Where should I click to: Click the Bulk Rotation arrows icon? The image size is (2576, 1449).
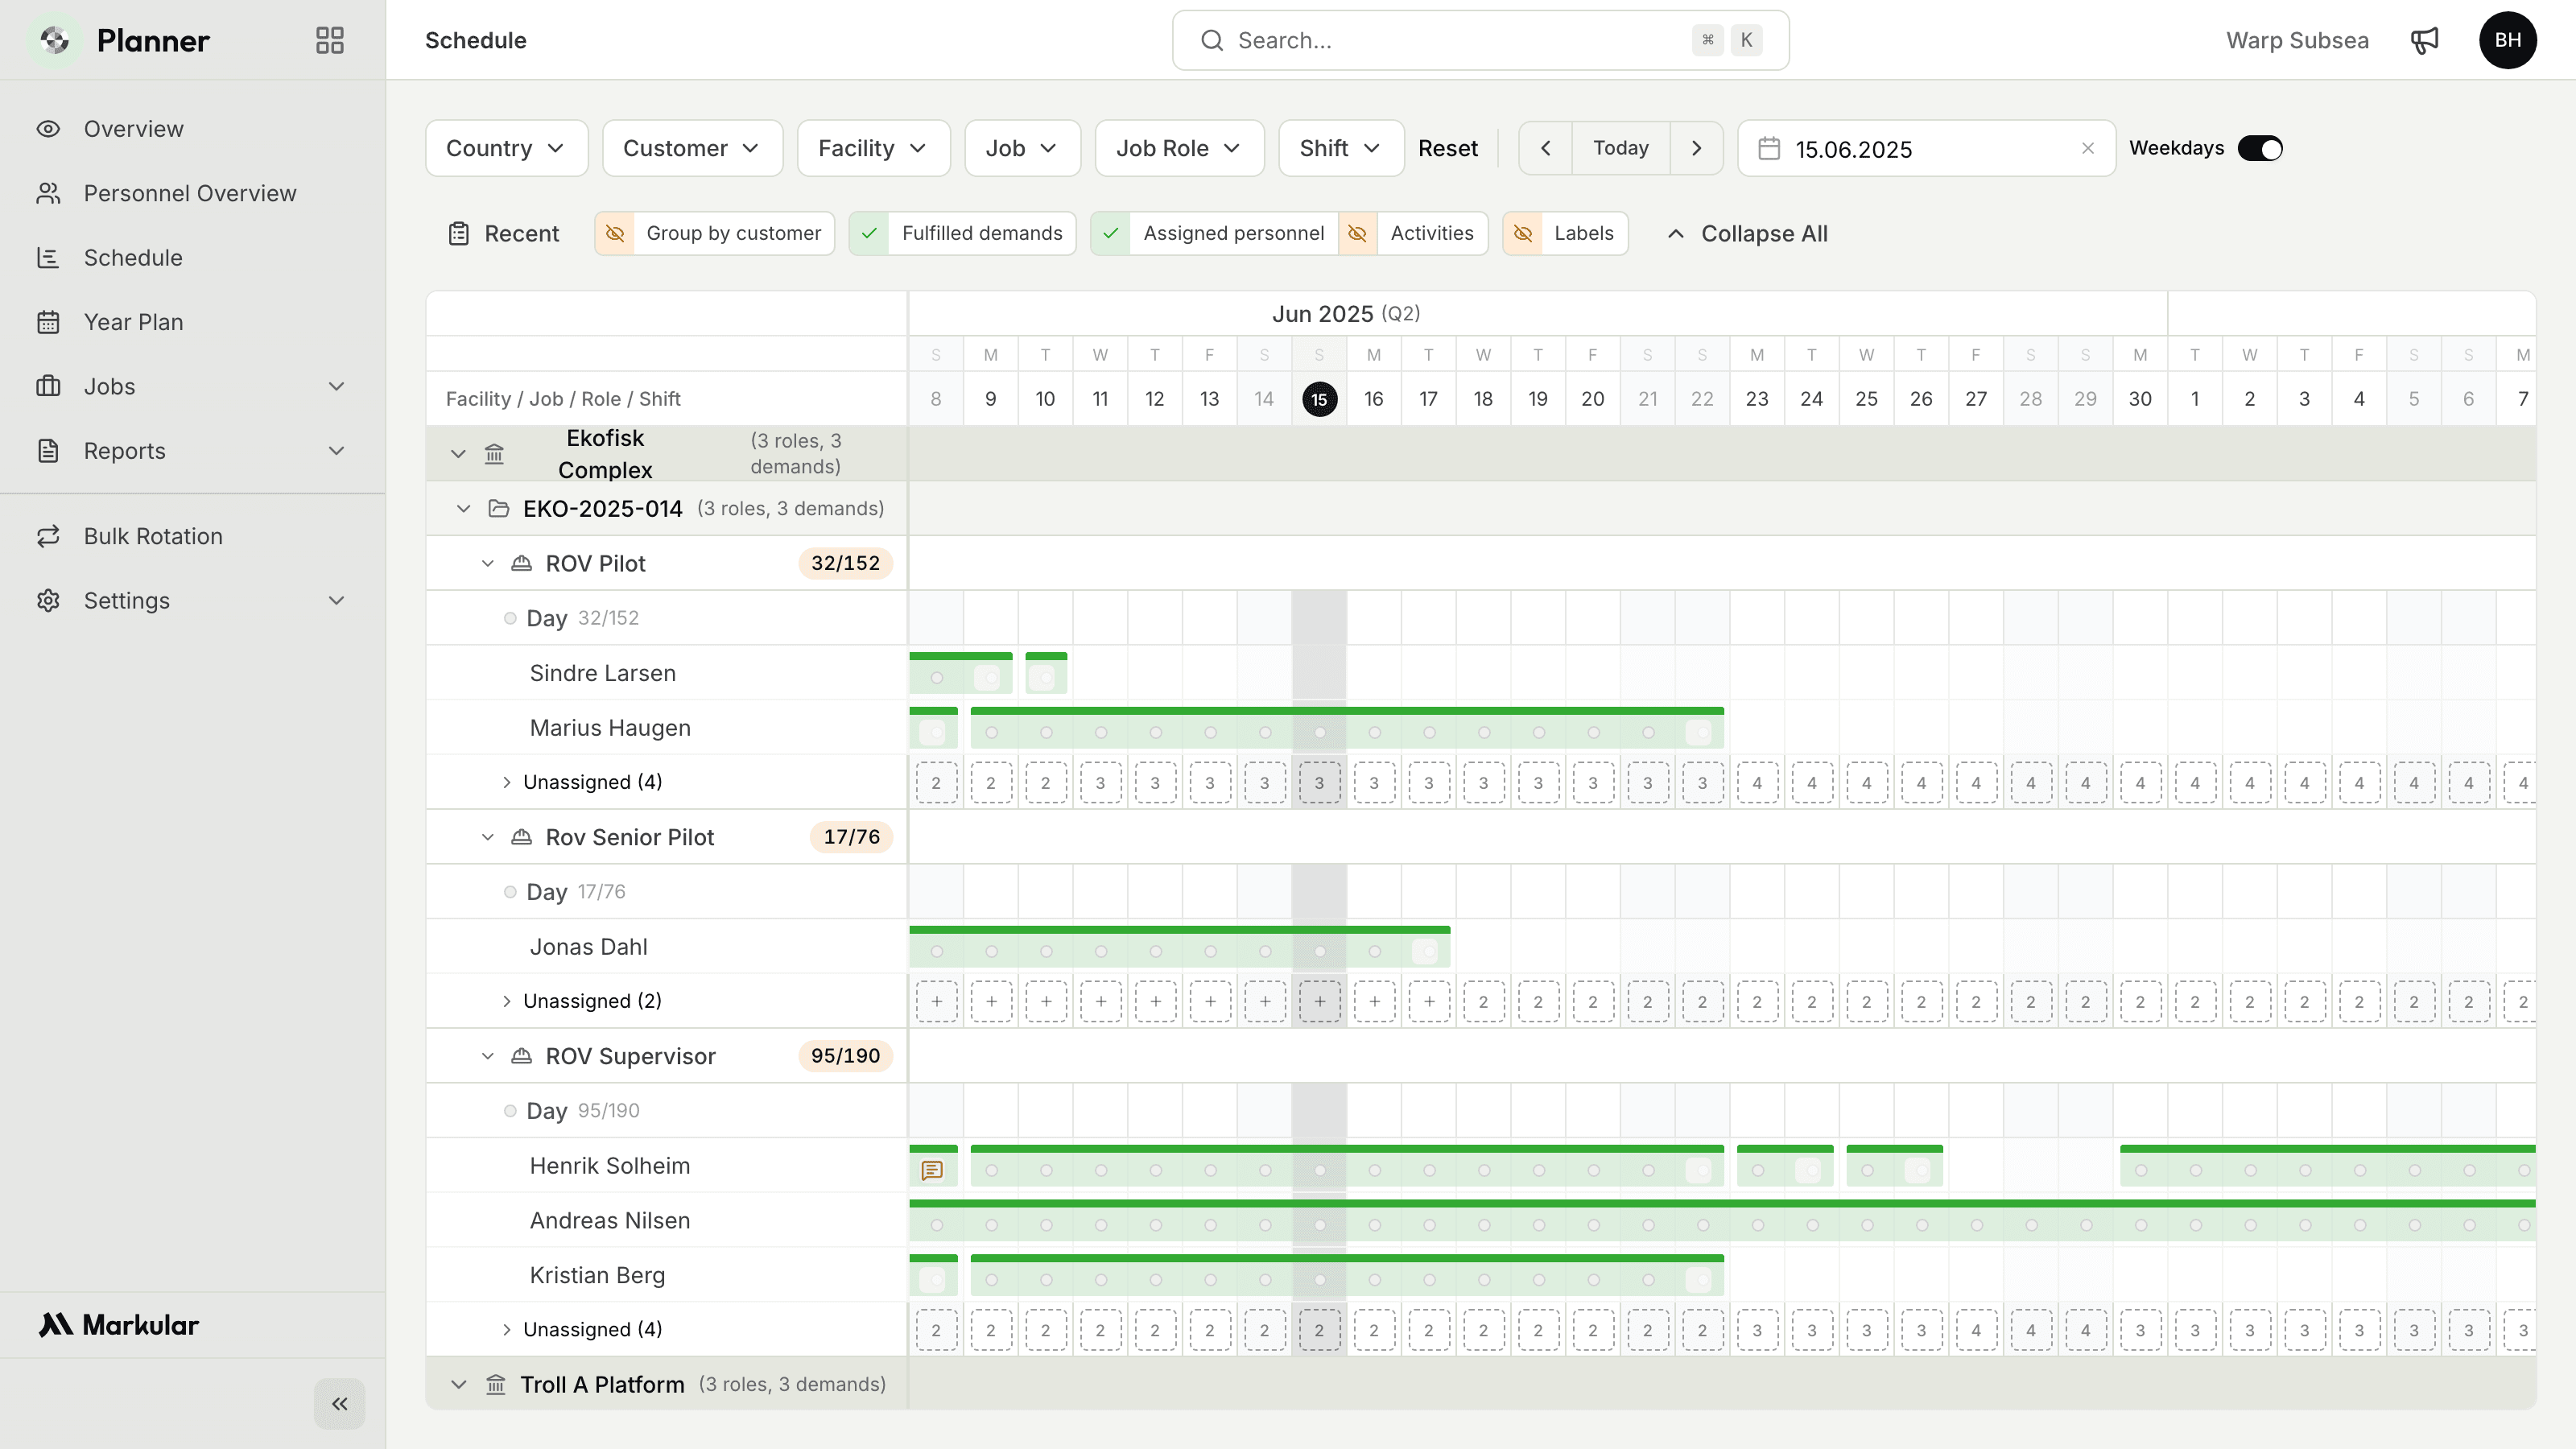point(48,536)
